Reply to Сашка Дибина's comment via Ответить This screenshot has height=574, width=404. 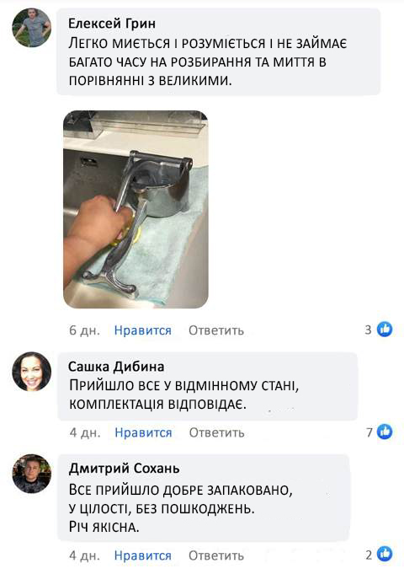pos(216,432)
